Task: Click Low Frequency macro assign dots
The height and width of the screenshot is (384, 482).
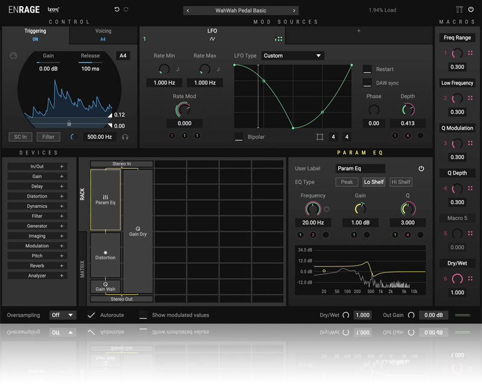Action: click(470, 98)
